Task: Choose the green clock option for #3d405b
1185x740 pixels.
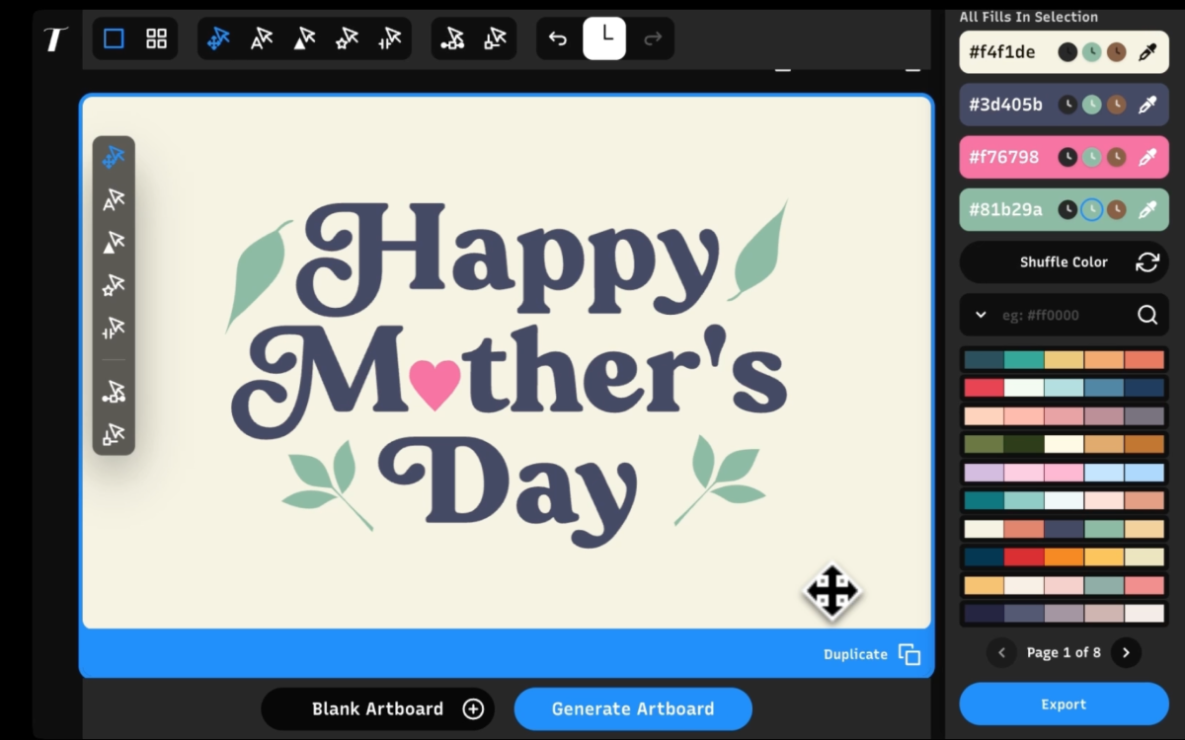Action: coord(1091,105)
